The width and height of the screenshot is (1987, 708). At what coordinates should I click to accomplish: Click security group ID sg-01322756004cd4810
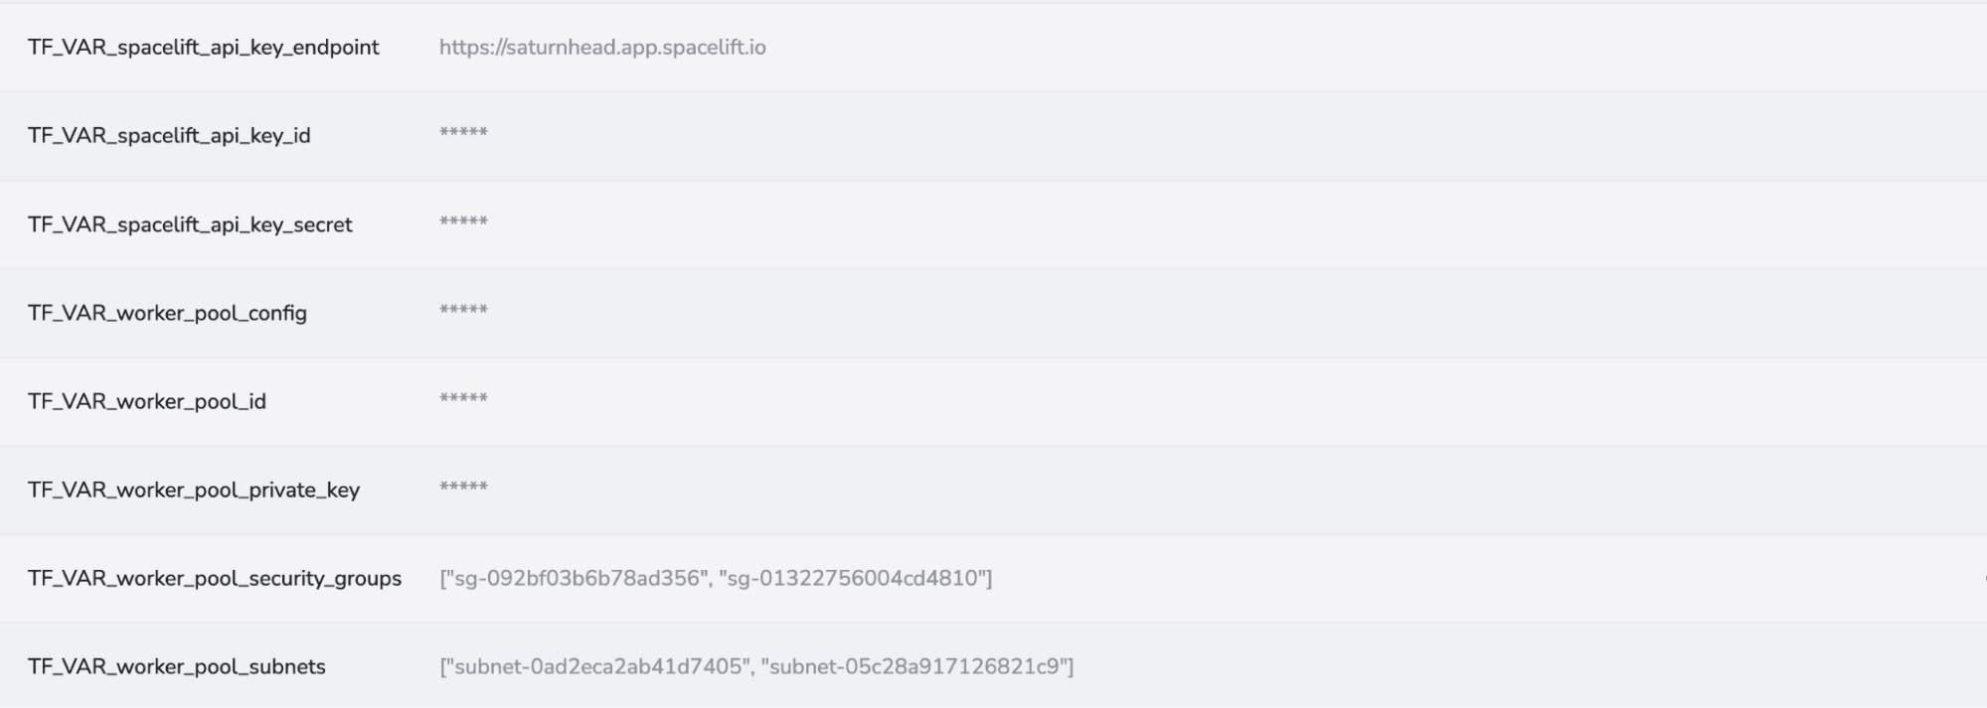point(852,578)
